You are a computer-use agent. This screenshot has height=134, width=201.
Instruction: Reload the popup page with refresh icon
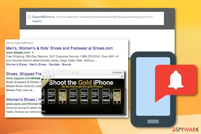click(50, 76)
